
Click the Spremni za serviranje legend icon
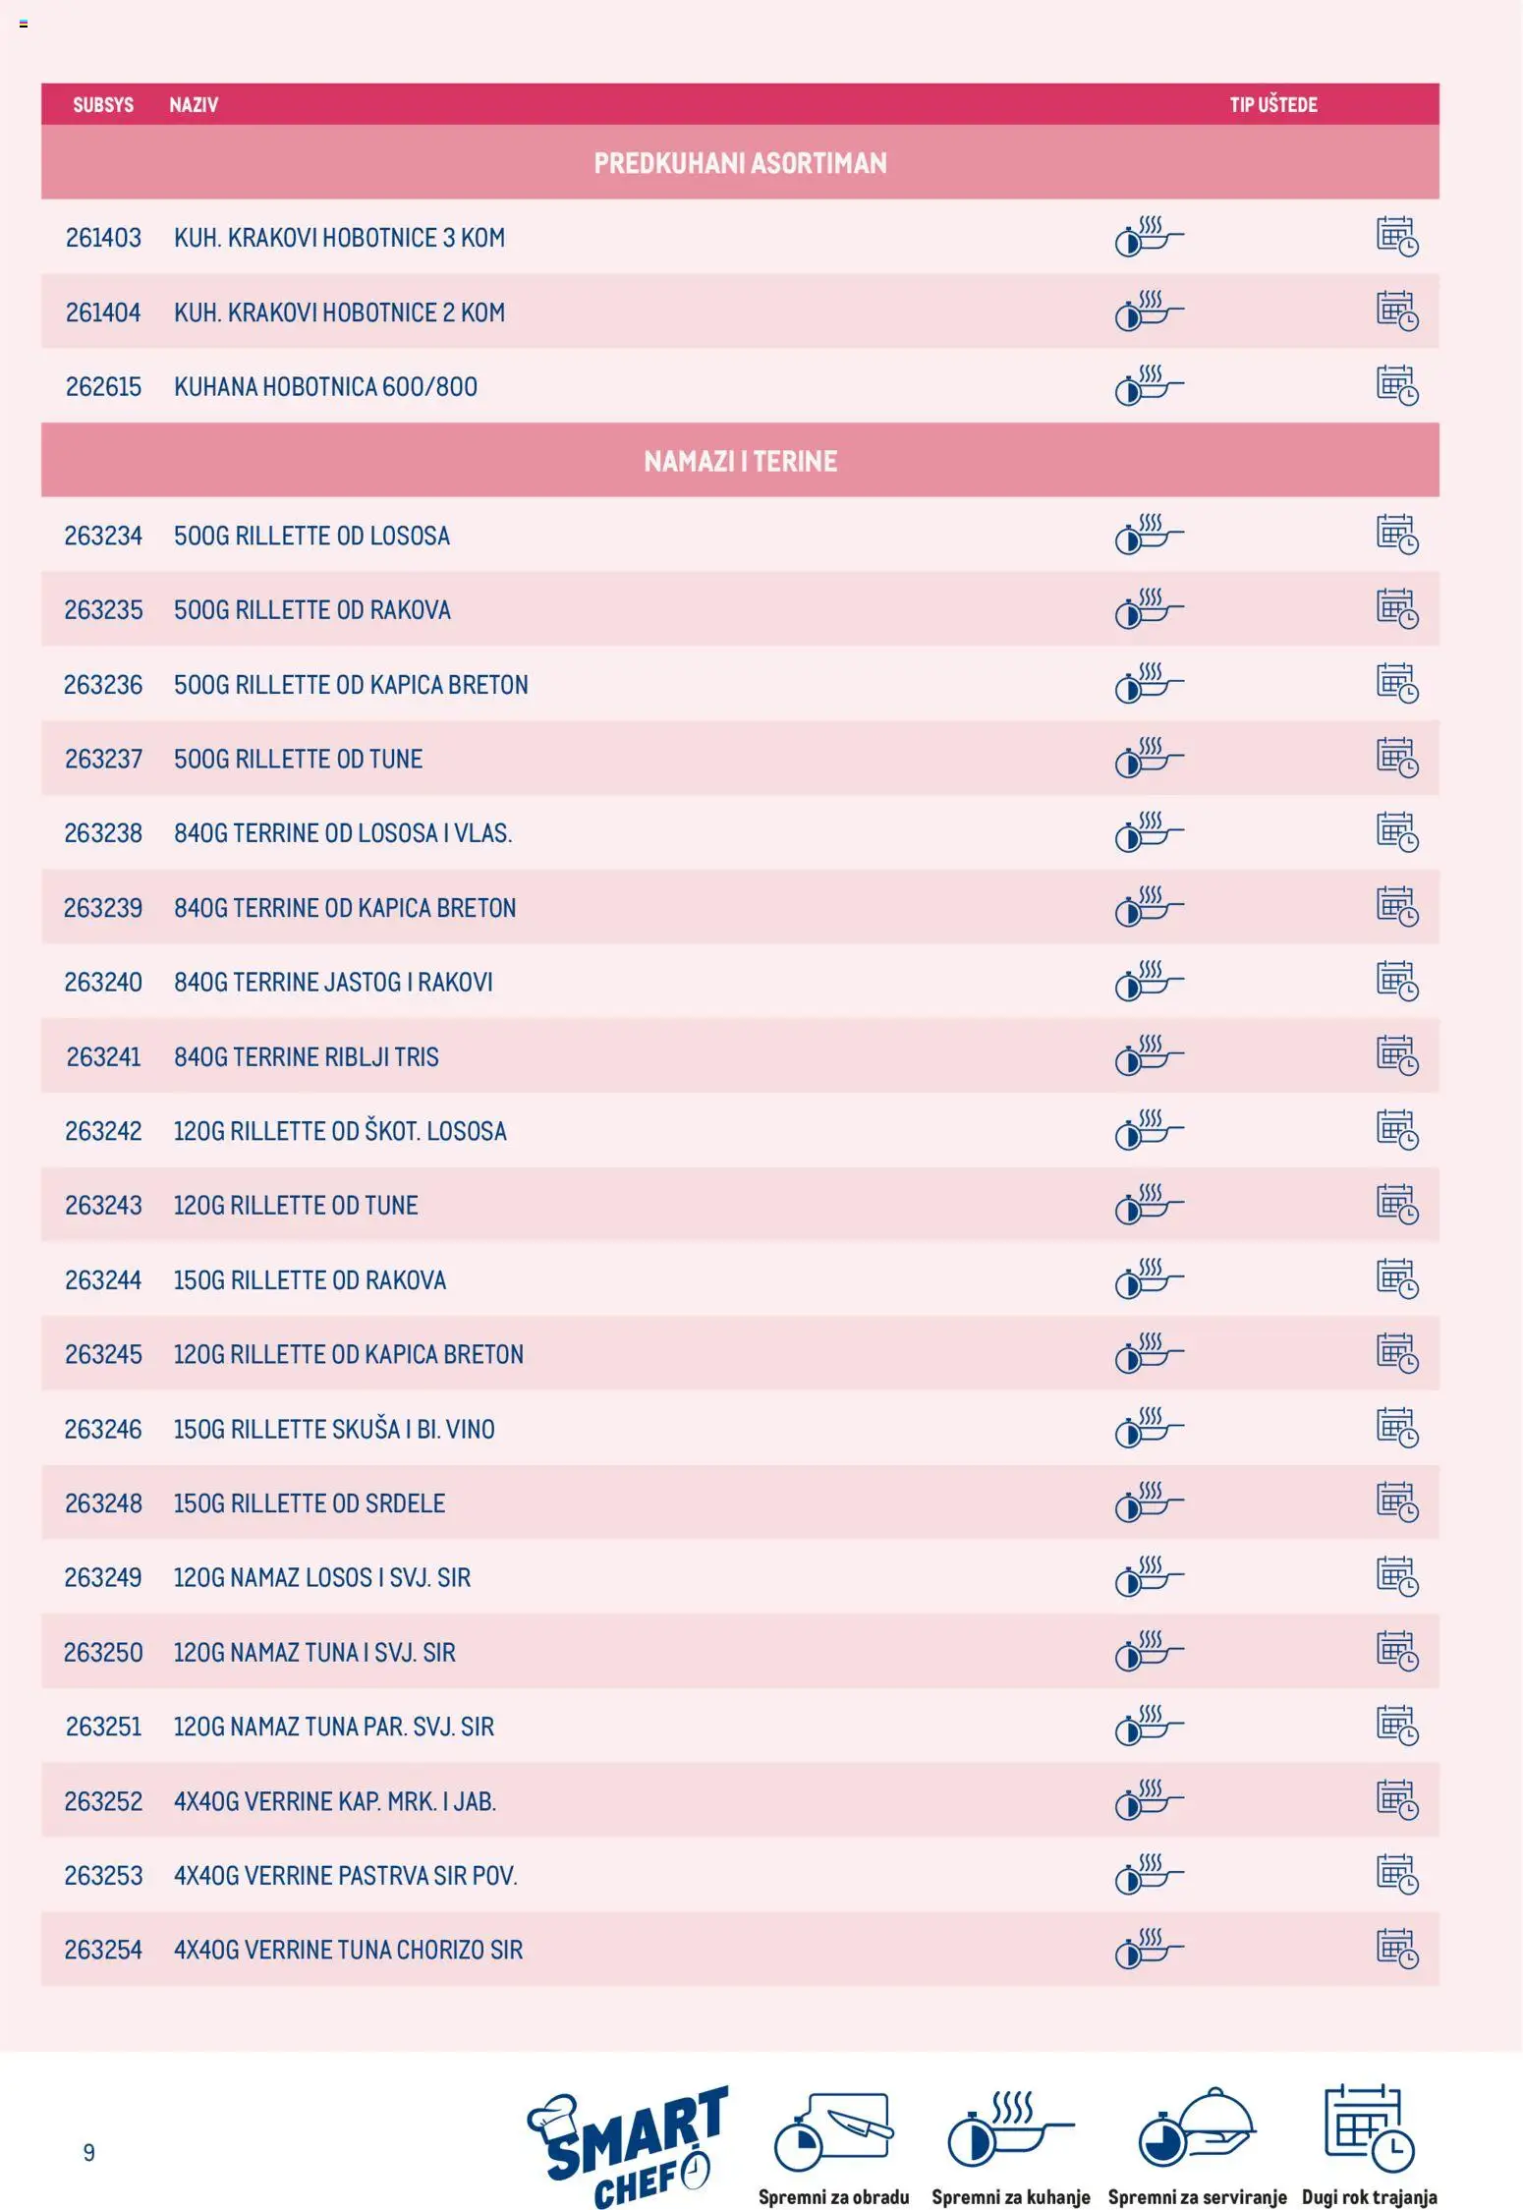1196,2128
